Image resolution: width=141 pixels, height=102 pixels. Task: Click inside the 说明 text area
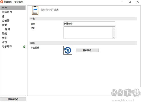point(88,33)
